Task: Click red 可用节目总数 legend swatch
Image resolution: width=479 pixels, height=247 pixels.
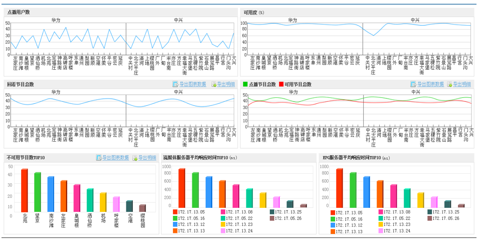Action: 281,84
